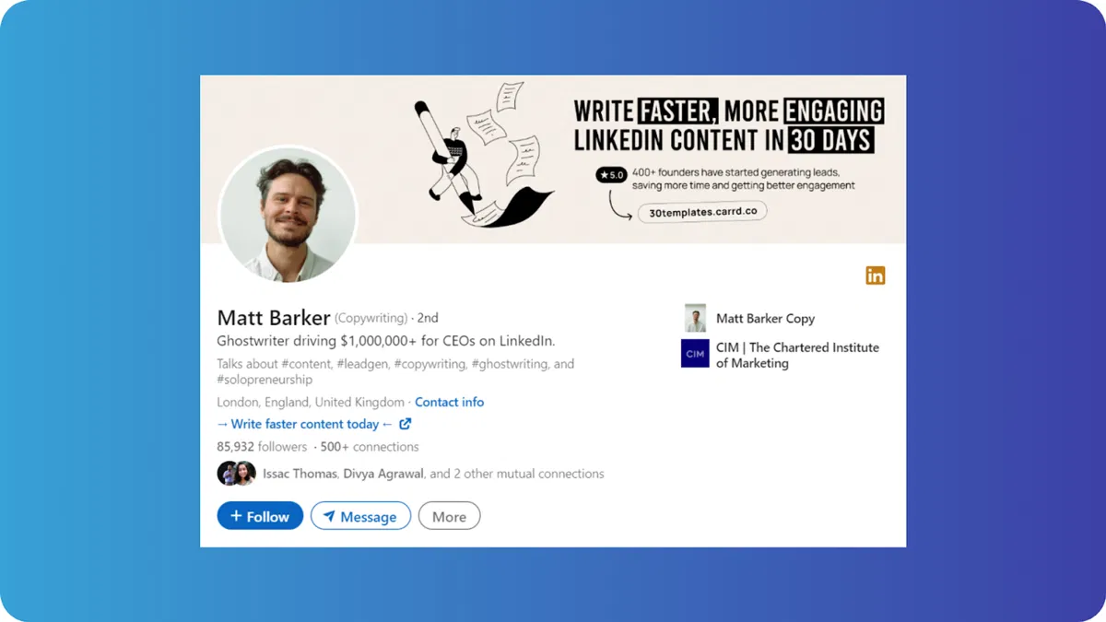Click Matt Barker's profile photo
This screenshot has width=1106, height=622.
tap(288, 214)
